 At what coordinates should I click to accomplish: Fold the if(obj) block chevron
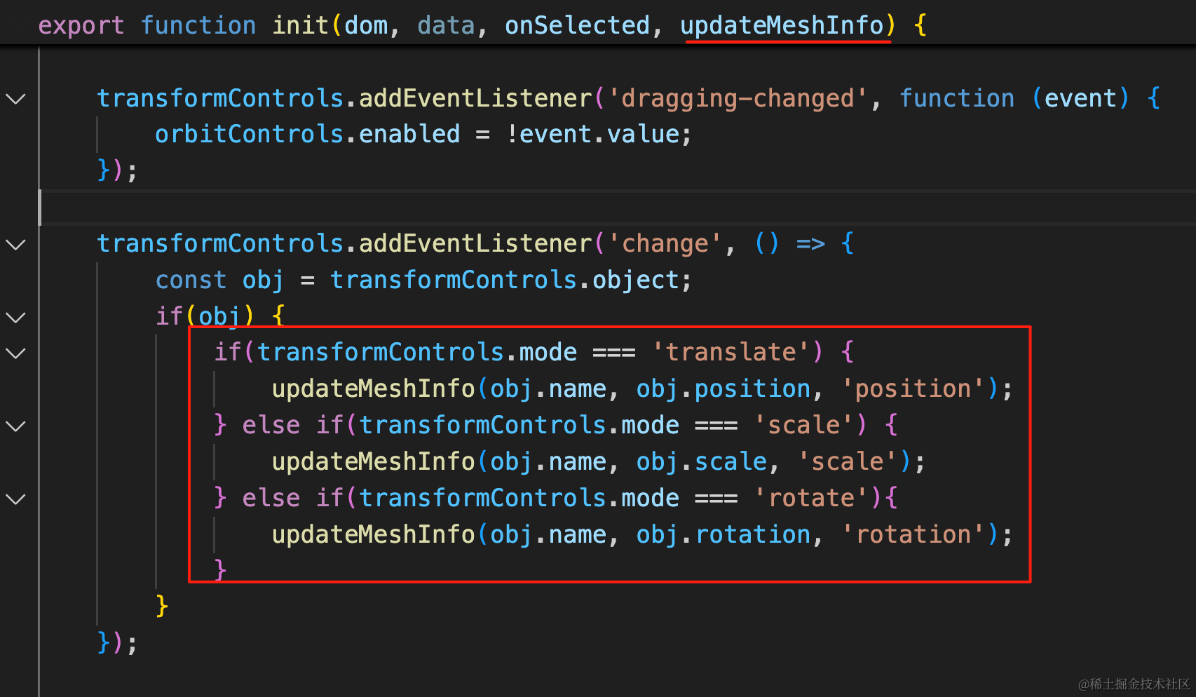coord(15,318)
